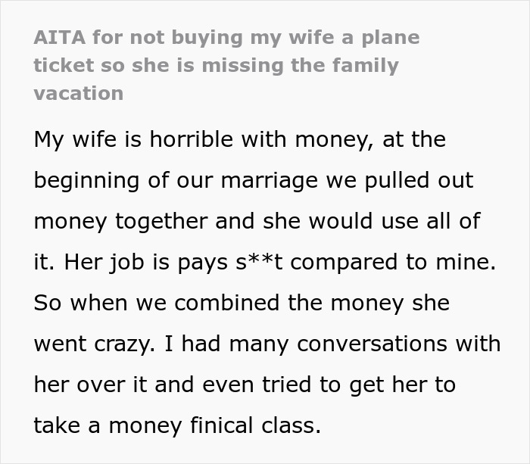Select the word "vacation" in the title

(78, 93)
